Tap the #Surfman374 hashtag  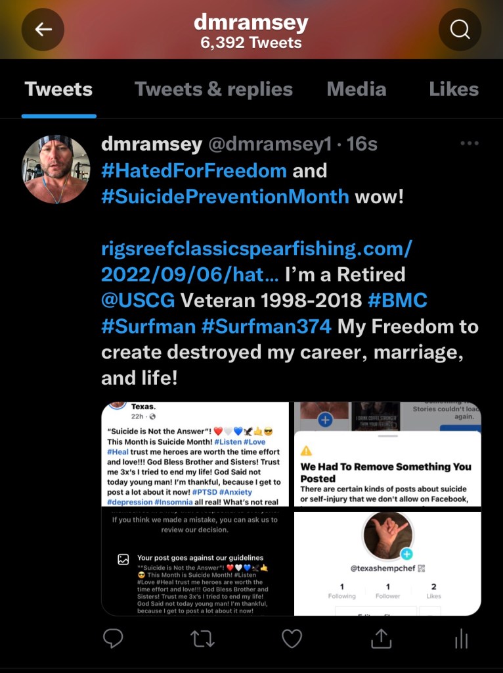pos(266,326)
